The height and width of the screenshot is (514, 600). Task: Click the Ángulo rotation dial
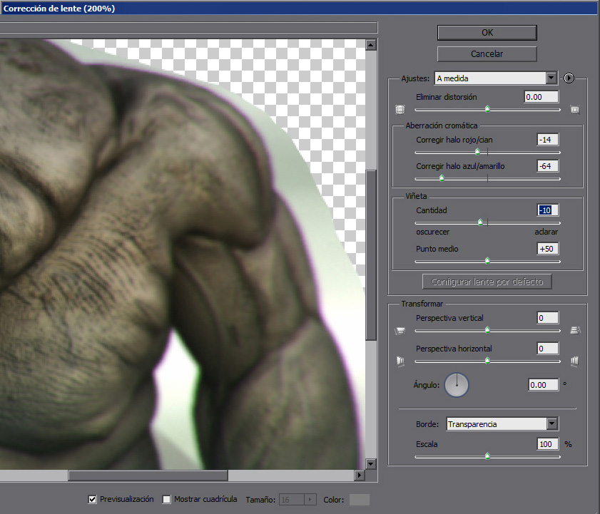(x=456, y=385)
